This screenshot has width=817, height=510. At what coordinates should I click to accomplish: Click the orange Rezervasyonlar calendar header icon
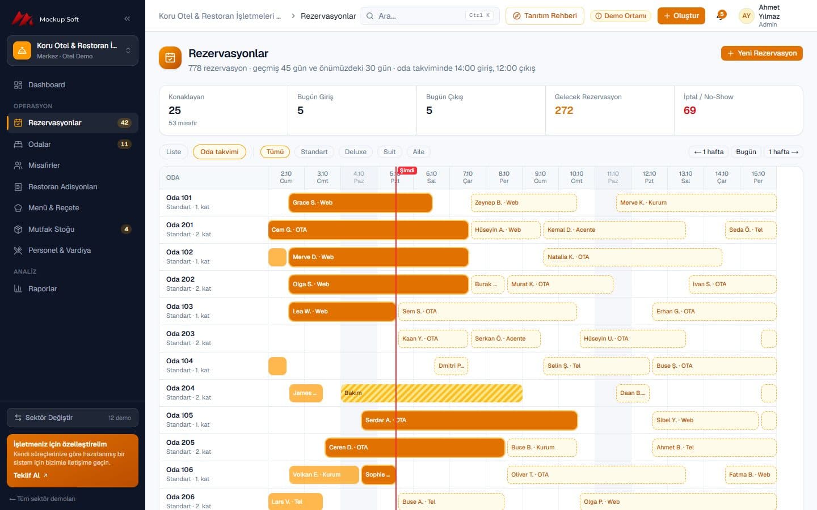[170, 58]
